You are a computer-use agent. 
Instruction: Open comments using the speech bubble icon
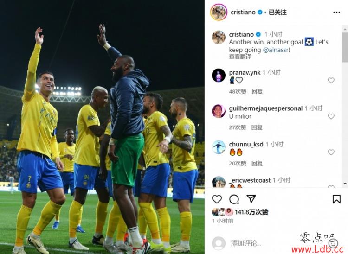pyautogui.click(x=234, y=199)
